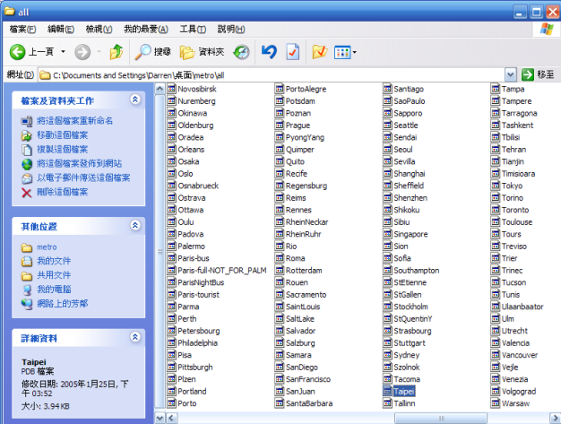Viewport: 561px width, 424px height.
Task: Click the blue Undo arrow icon
Action: [x=269, y=52]
